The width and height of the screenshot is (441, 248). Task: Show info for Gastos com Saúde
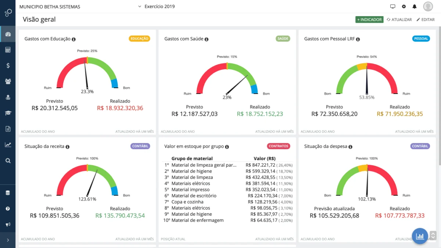(x=207, y=39)
